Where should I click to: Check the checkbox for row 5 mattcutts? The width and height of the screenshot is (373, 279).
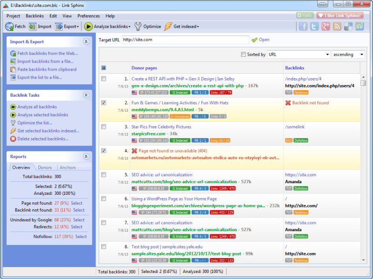click(104, 175)
